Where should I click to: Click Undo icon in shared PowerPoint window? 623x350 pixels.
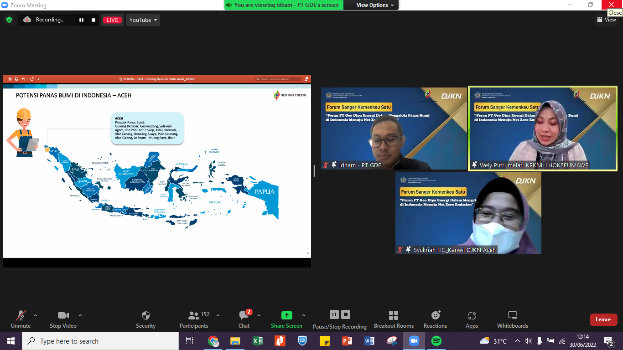tap(24, 79)
